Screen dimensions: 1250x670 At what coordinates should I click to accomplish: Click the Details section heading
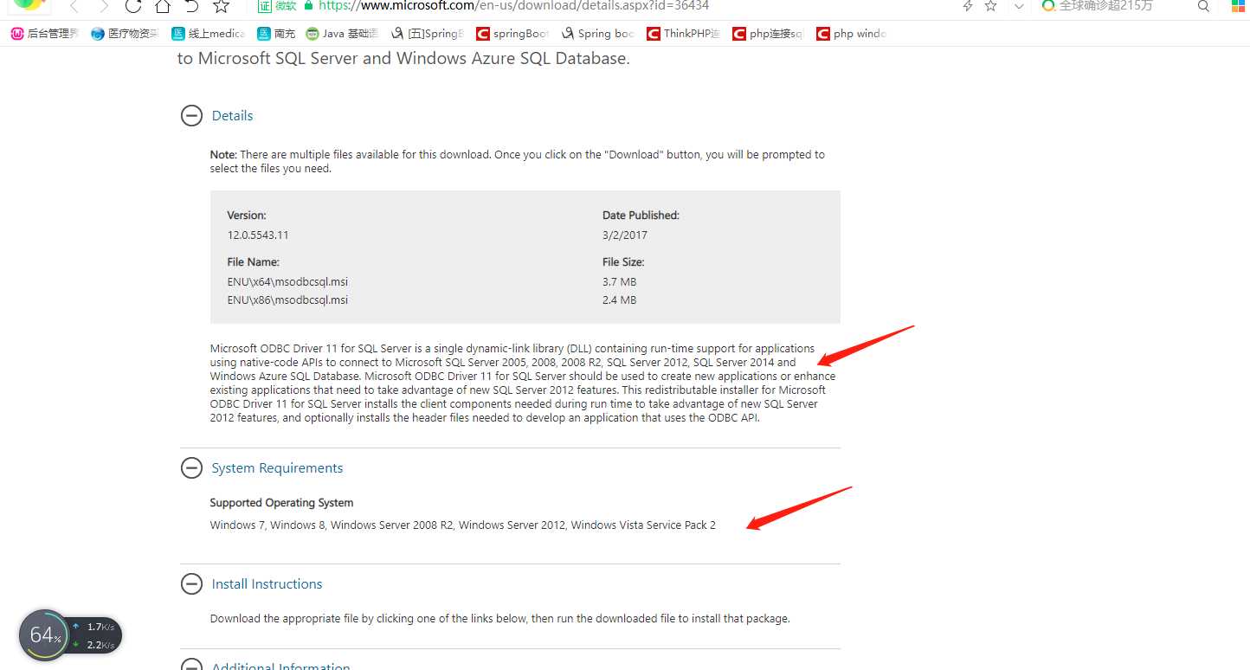[x=233, y=116]
